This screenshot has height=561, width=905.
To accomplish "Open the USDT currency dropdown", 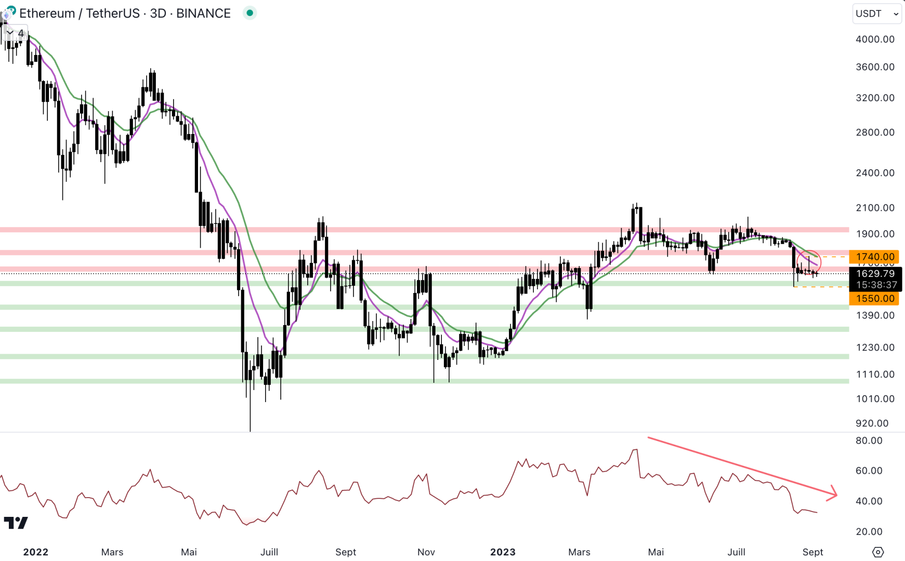I will click(877, 14).
